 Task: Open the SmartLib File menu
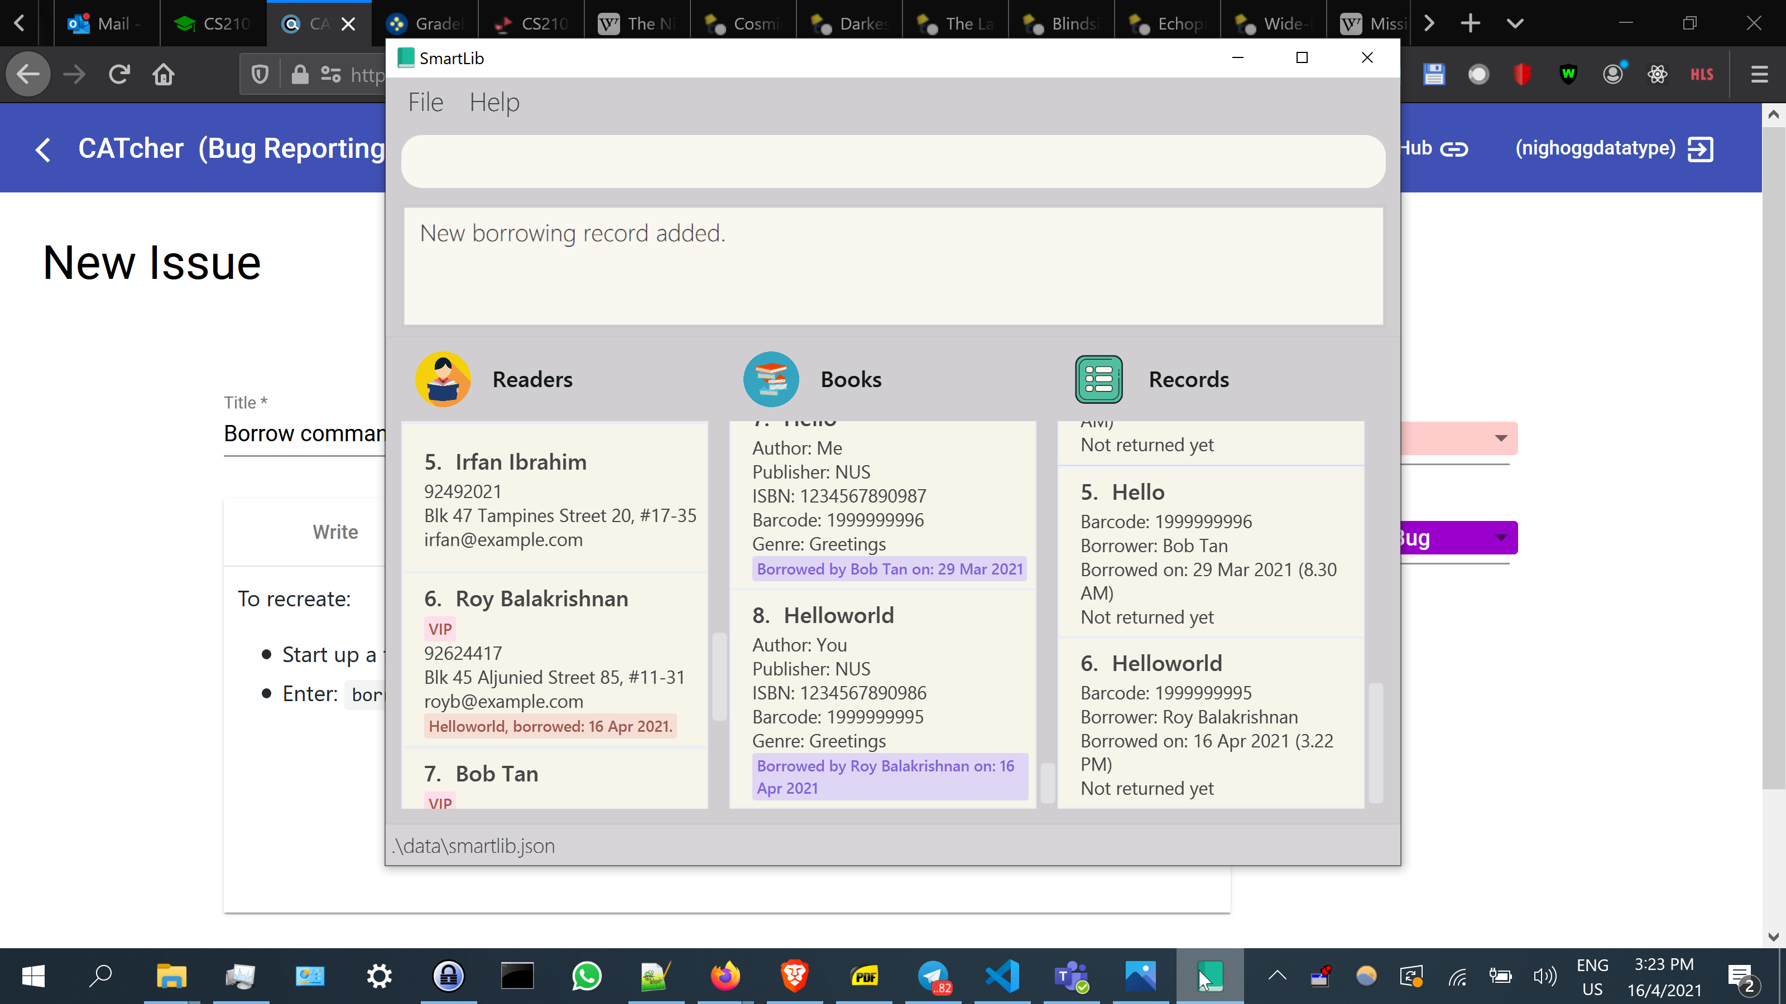[x=425, y=103]
